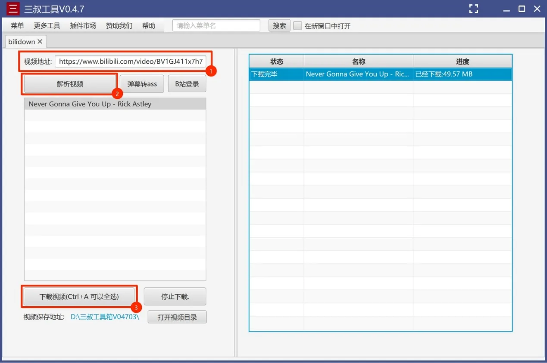Open the 插件市场 menu
Viewport: 547px width, 363px height.
click(x=83, y=26)
